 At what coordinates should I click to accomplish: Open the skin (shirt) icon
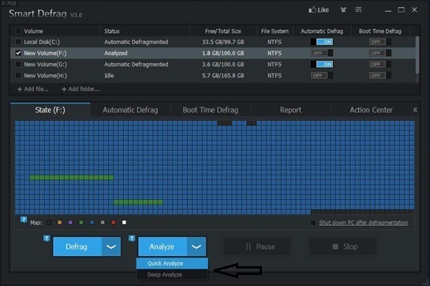click(343, 10)
